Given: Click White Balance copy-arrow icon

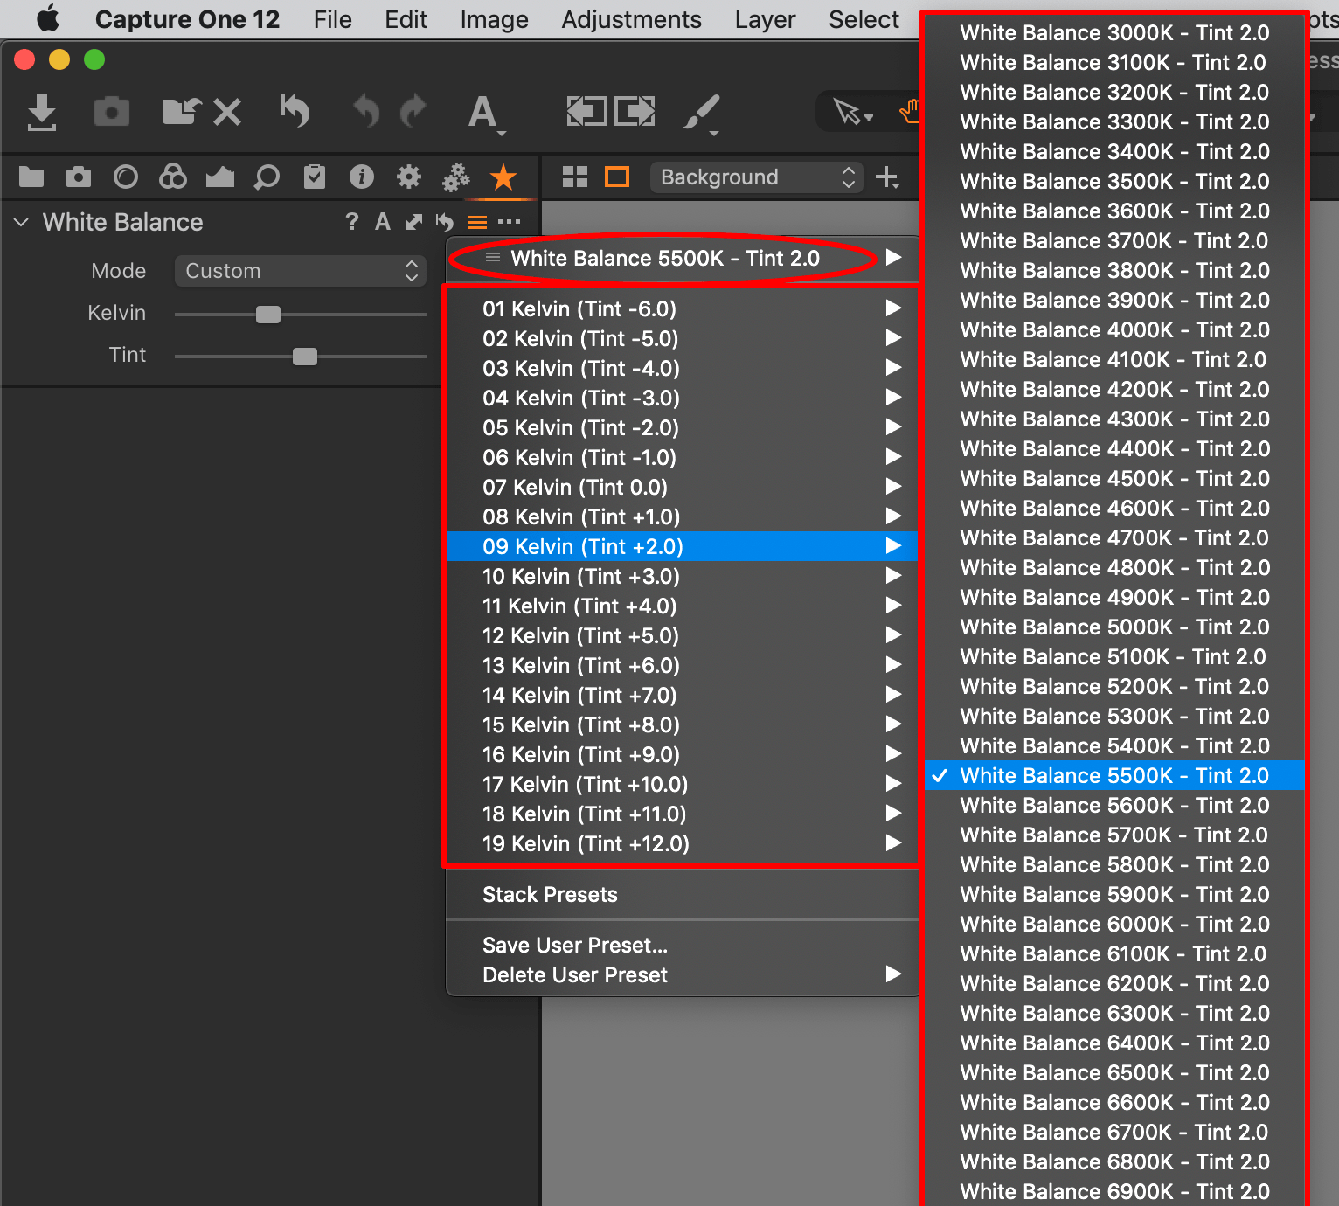Looking at the screenshot, I should tap(414, 222).
